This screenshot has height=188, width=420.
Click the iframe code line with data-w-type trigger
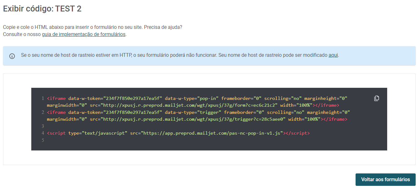coord(199,116)
